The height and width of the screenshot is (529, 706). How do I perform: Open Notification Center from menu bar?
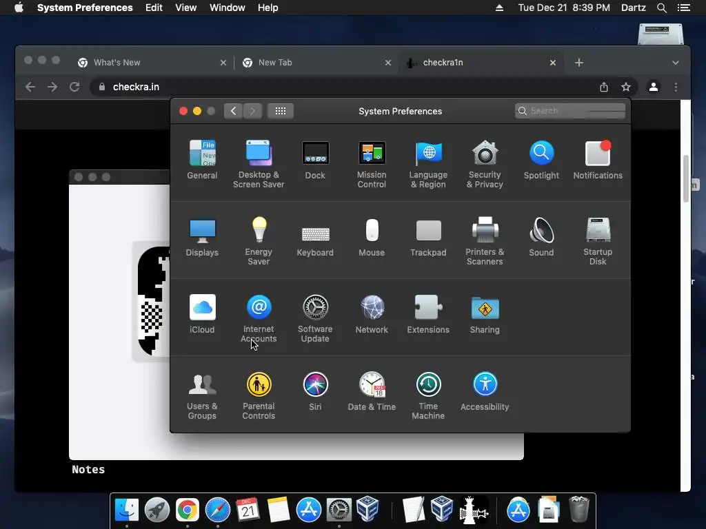point(684,8)
